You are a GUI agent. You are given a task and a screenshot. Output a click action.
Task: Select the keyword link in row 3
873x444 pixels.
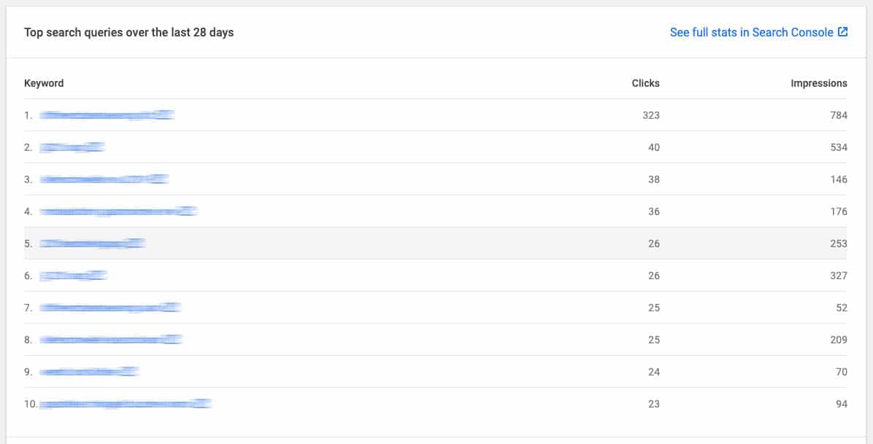(x=104, y=179)
